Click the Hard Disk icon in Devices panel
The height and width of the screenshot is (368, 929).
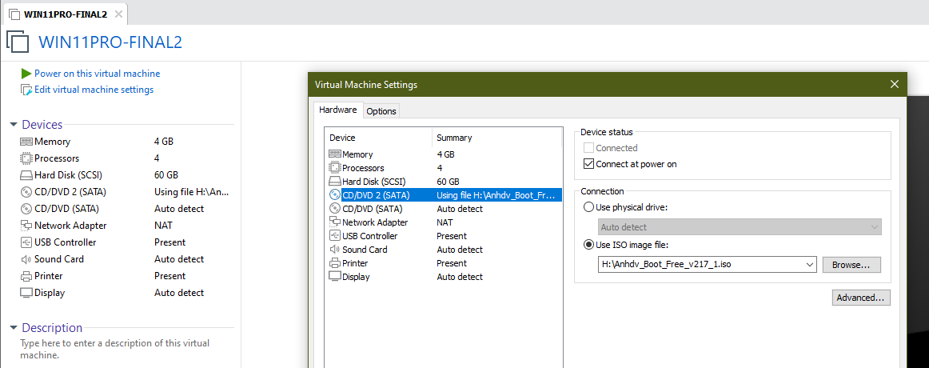click(x=26, y=175)
